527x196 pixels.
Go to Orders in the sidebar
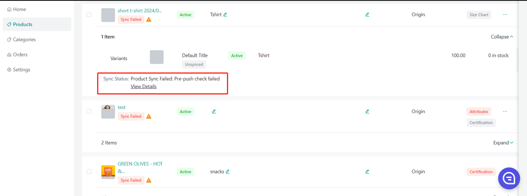20,54
